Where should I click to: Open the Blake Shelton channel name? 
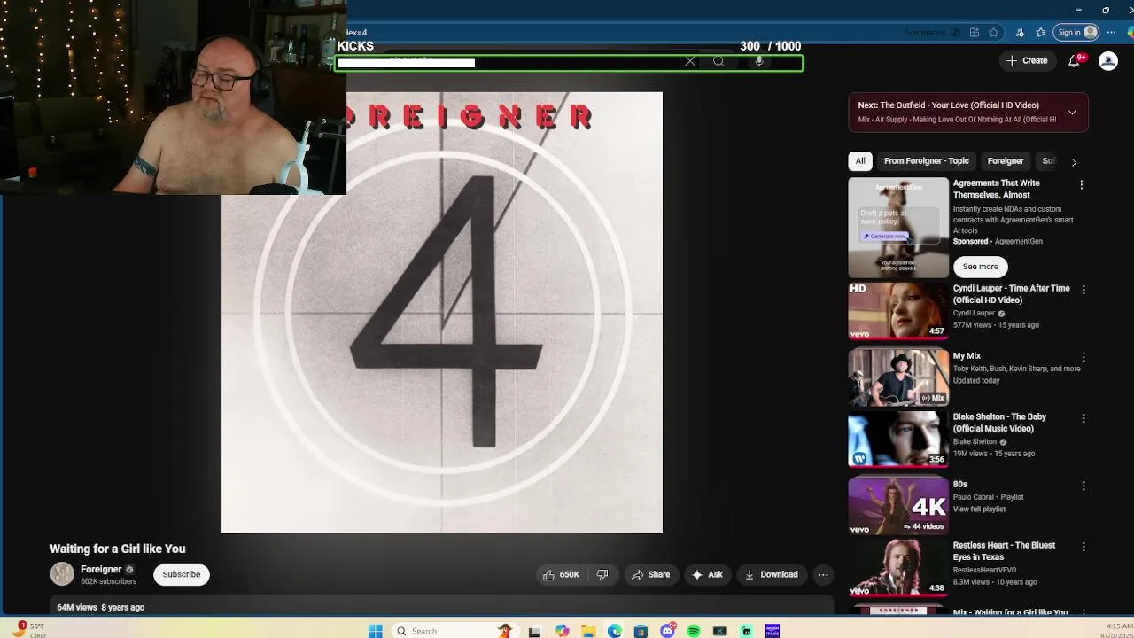tap(975, 441)
